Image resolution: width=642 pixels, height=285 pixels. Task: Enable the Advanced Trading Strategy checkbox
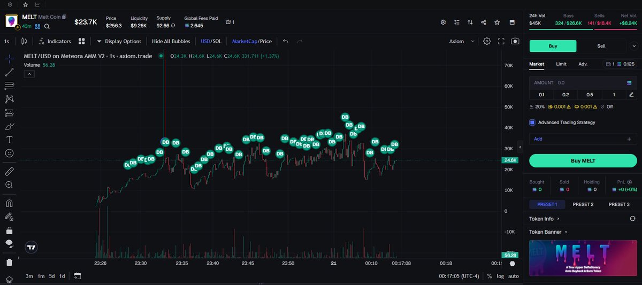532,122
